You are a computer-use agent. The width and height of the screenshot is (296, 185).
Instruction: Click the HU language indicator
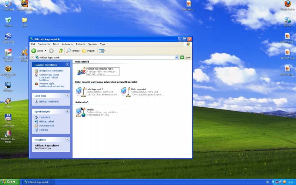[x=267, y=182]
